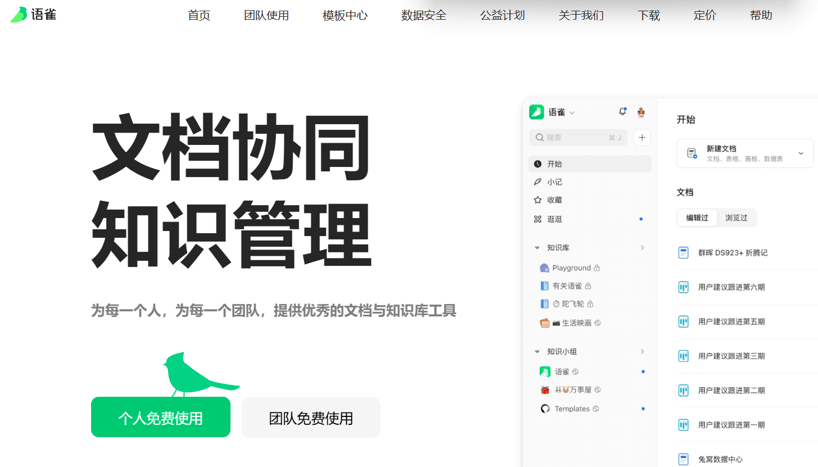The image size is (818, 467).
Task: Open 数据安全 in the top navigation
Action: (424, 16)
